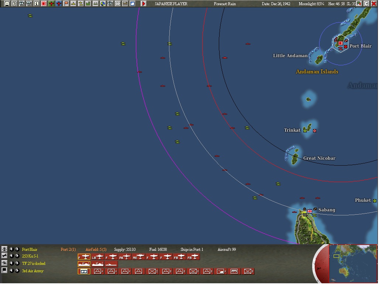Go to next base after Port Blair
This screenshot has width=379, height=284.
coord(17,249)
